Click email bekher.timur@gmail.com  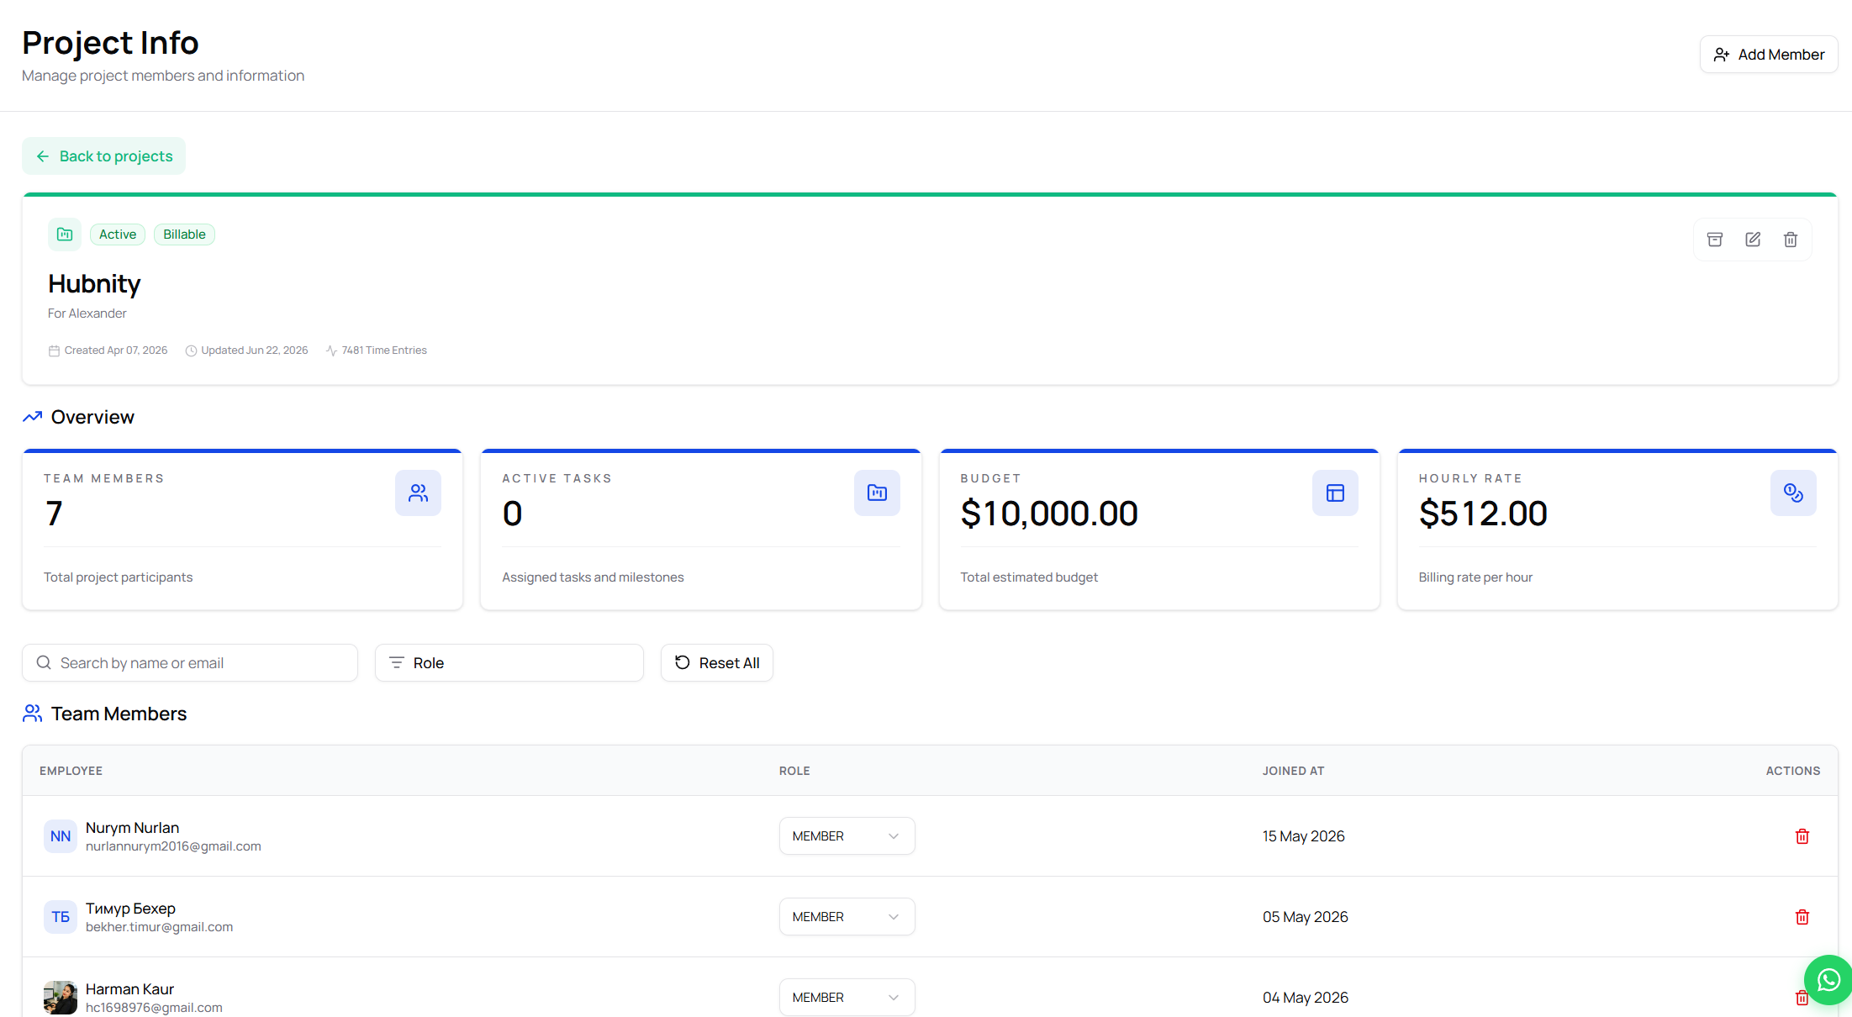point(159,927)
